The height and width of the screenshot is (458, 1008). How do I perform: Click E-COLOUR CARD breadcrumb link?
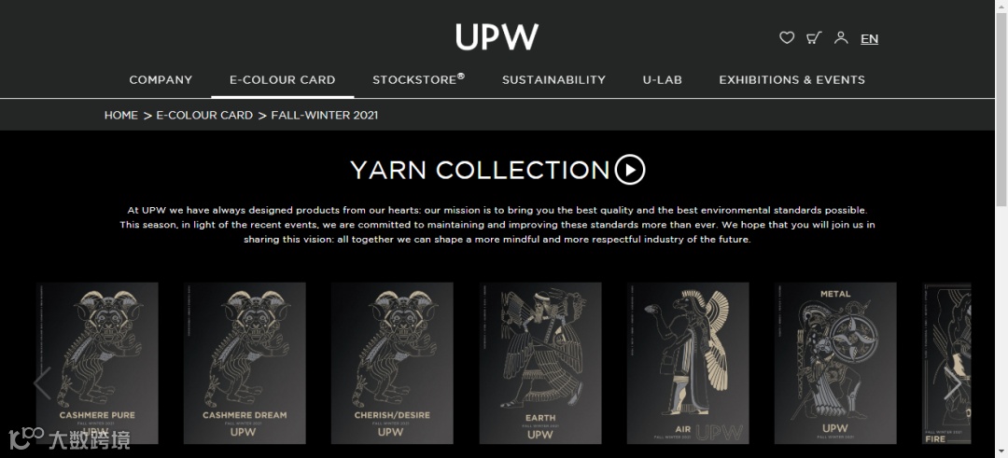(204, 115)
